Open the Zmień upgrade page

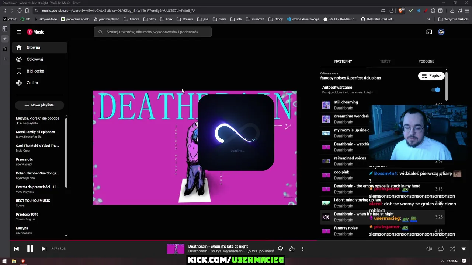click(x=39, y=83)
